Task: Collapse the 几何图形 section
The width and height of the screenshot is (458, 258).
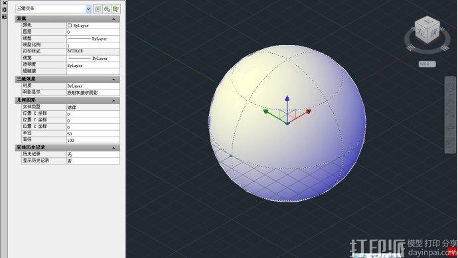Action: pos(114,101)
